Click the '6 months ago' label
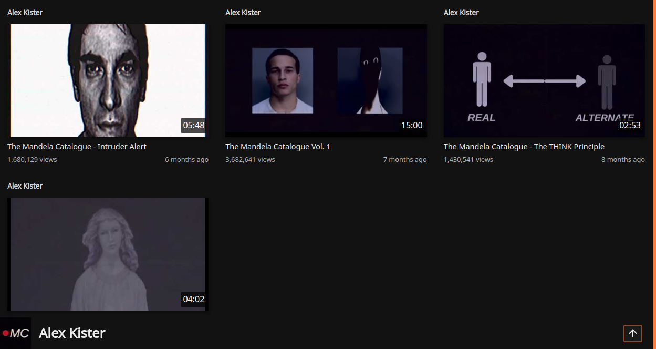The width and height of the screenshot is (656, 349). click(186, 159)
